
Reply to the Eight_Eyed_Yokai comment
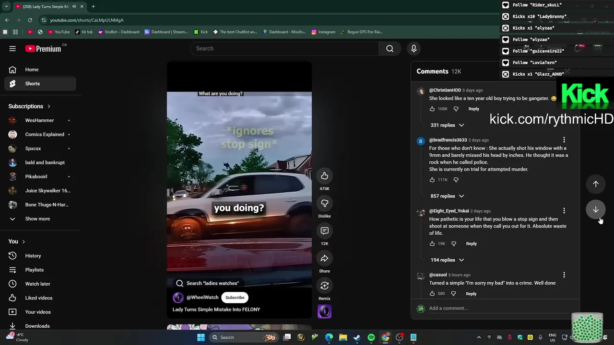(x=471, y=243)
